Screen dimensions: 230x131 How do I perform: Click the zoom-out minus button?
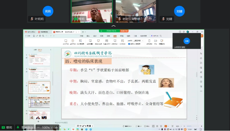(x=38, y=128)
